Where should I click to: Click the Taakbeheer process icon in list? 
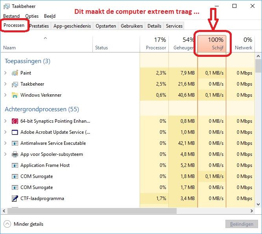15,84
